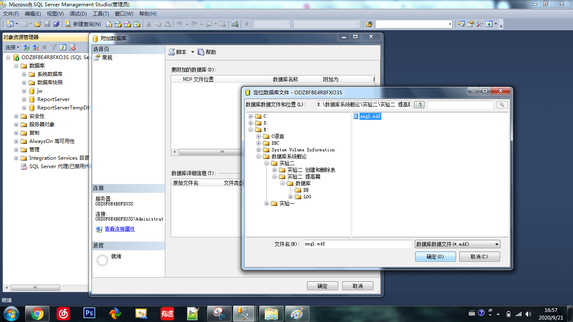The image size is (573, 322).
Task: Open the 视图(V) menu
Action: pyautogui.click(x=55, y=14)
